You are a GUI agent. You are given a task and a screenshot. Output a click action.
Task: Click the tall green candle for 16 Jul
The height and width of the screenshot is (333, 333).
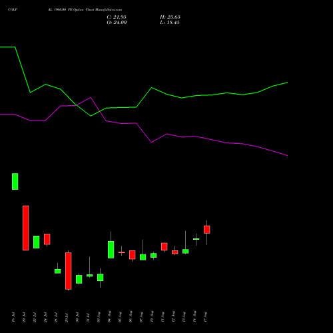point(15,181)
